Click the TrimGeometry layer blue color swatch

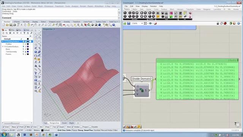pyautogui.click(x=28, y=52)
